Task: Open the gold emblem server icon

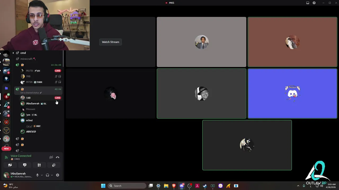Action: coord(6,130)
